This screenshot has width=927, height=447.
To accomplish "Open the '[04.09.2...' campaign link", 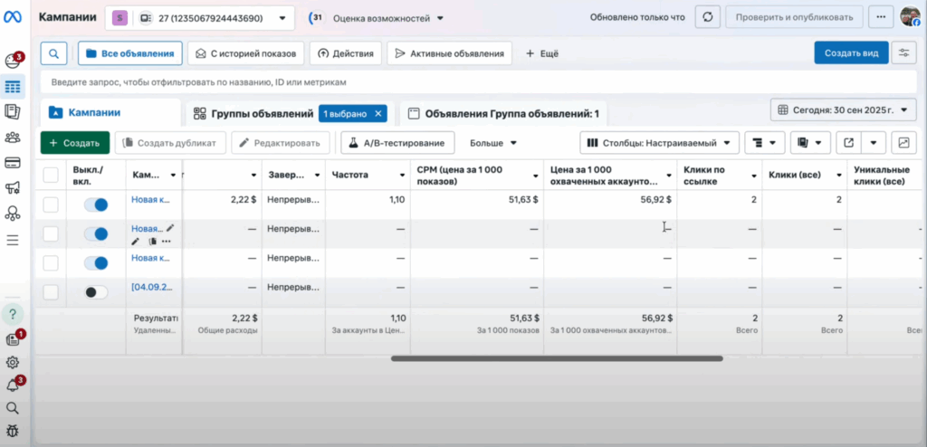I will pyautogui.click(x=152, y=287).
